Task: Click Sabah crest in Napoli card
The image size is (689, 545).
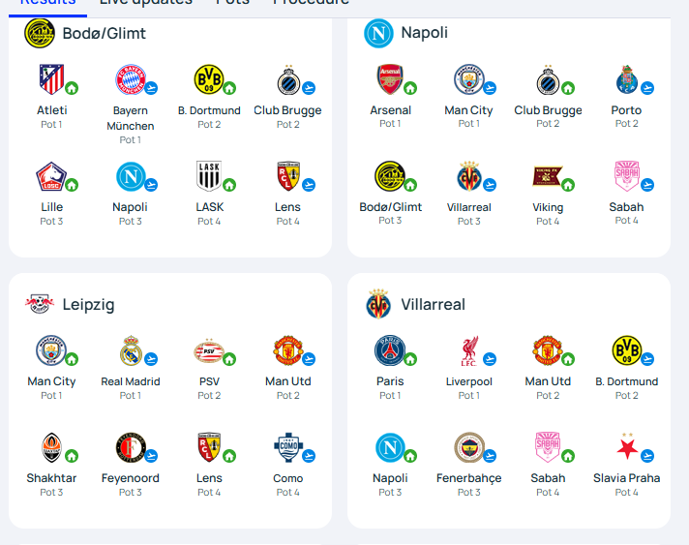Action: (627, 176)
